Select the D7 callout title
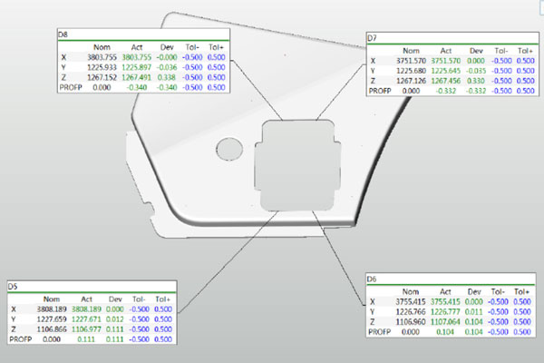544x363 pixels. tap(372, 38)
